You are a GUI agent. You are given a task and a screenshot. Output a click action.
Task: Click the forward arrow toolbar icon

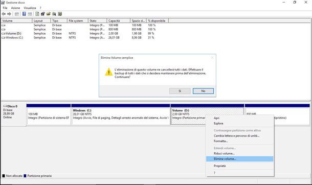point(9,14)
